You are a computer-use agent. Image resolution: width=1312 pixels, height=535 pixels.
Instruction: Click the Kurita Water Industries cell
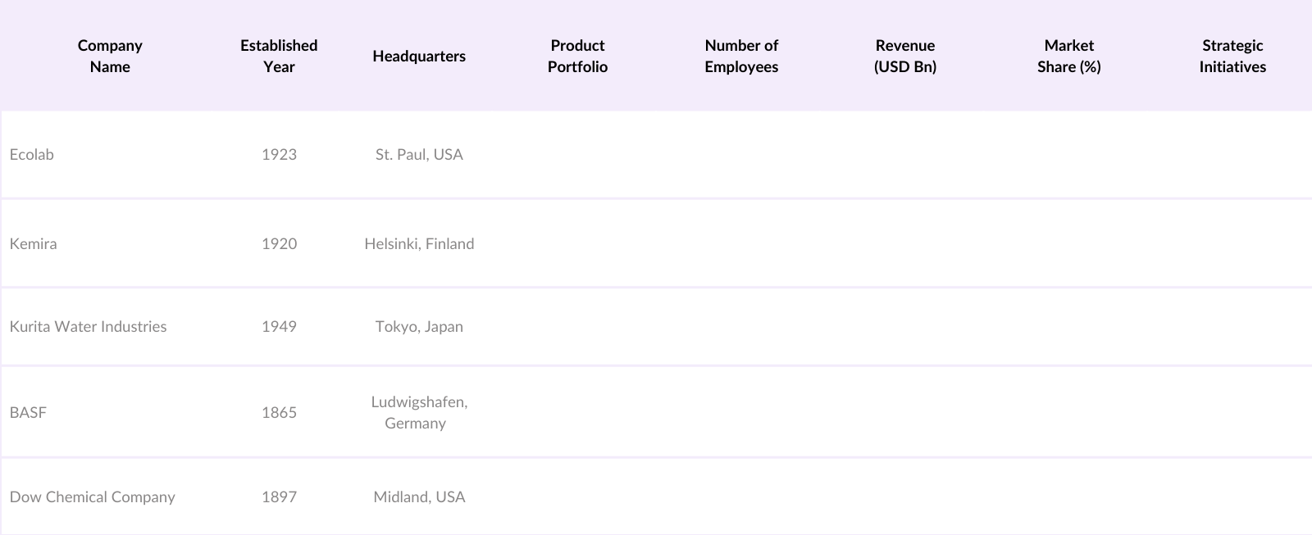pos(88,326)
